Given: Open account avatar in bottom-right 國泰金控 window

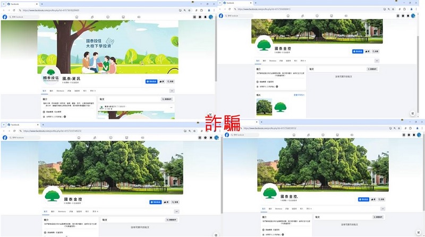Looking at the screenshot, I should (419, 135).
